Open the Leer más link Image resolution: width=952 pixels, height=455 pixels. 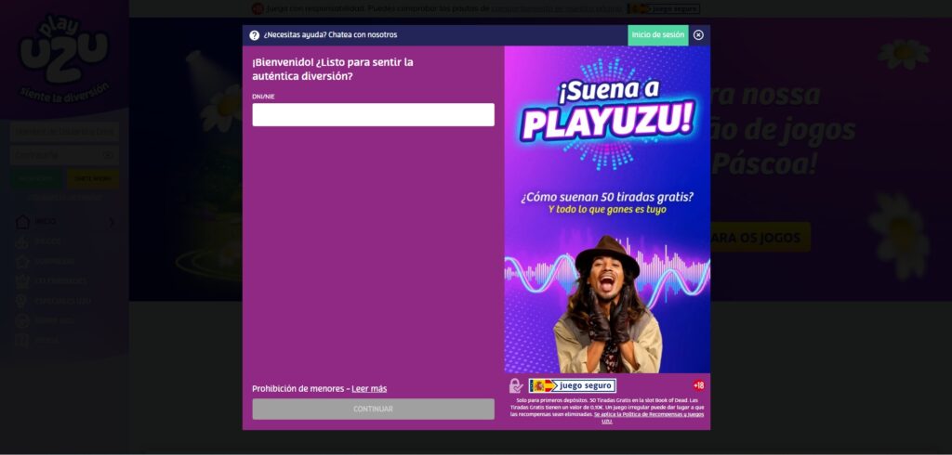point(369,388)
